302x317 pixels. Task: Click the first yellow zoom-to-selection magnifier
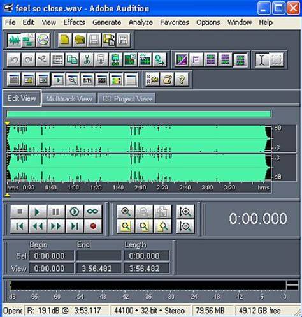126,226
